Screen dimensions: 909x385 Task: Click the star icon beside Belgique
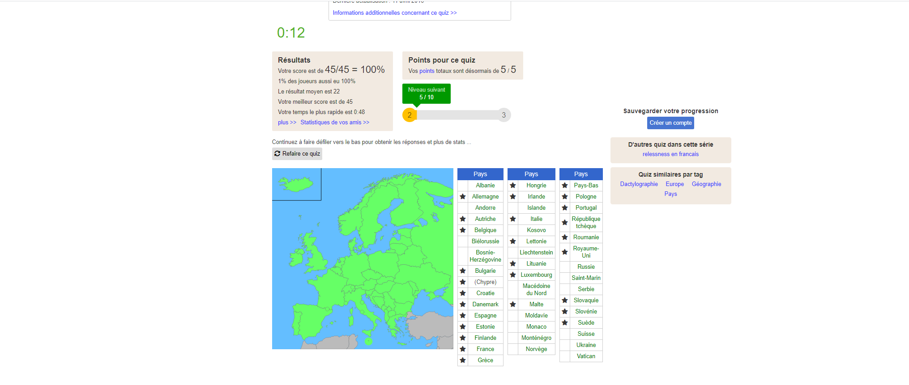click(x=463, y=230)
